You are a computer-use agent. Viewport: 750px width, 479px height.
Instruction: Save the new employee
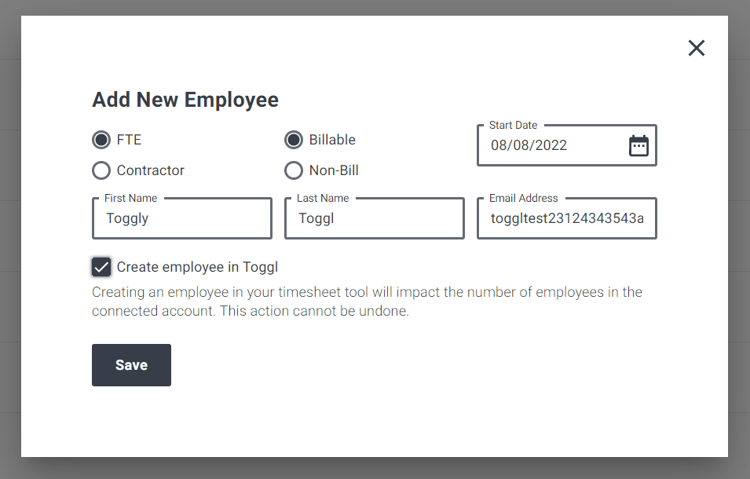131,365
